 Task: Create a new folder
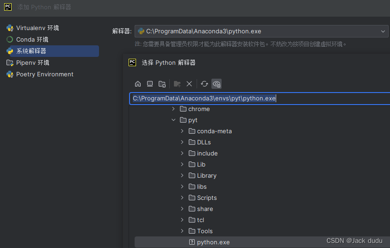[177, 84]
